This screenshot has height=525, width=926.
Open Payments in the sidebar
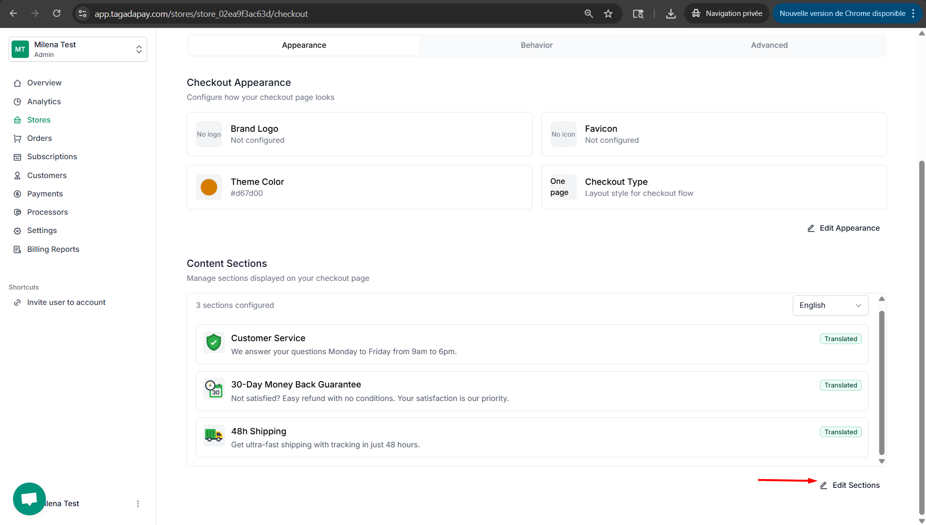(45, 194)
